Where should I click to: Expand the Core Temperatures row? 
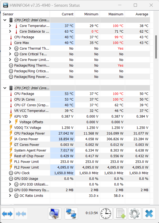(10, 26)
